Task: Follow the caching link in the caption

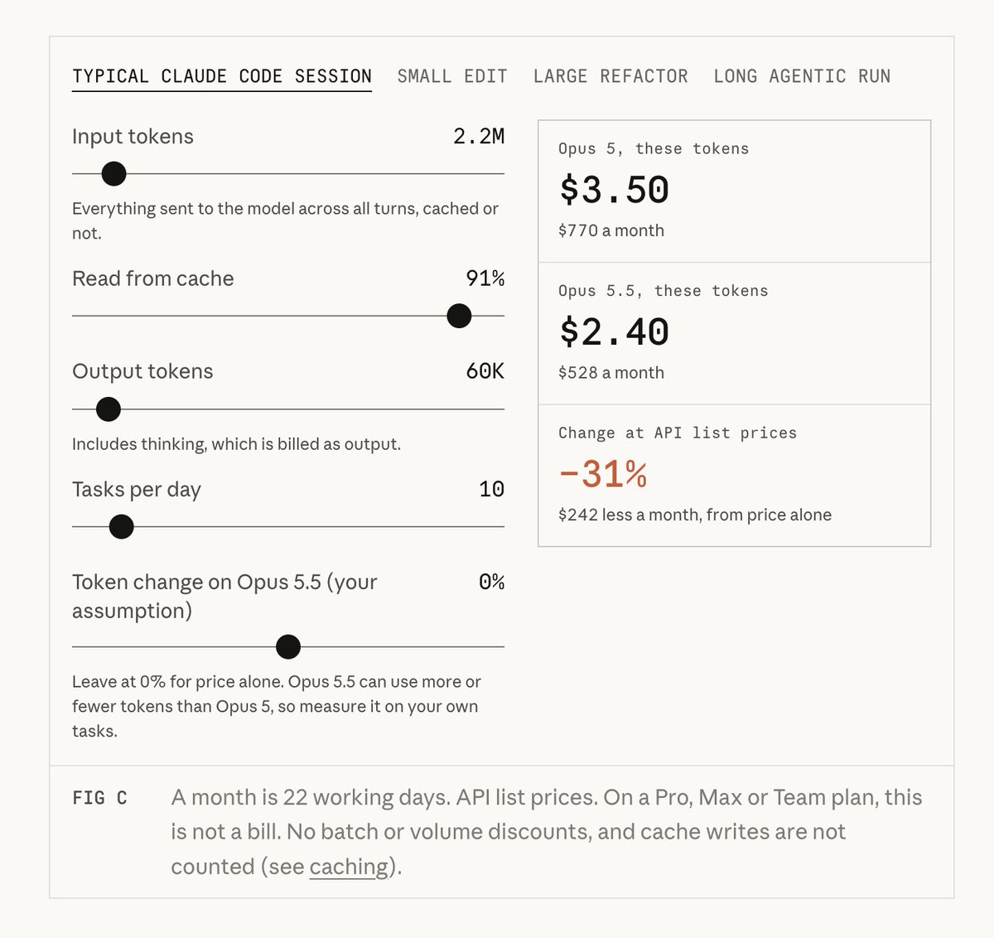Action: [x=349, y=867]
